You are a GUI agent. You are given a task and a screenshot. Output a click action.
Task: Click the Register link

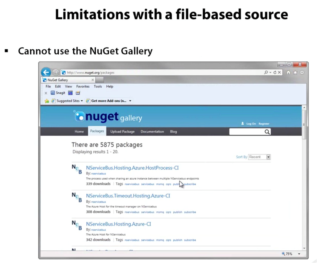point(264,124)
